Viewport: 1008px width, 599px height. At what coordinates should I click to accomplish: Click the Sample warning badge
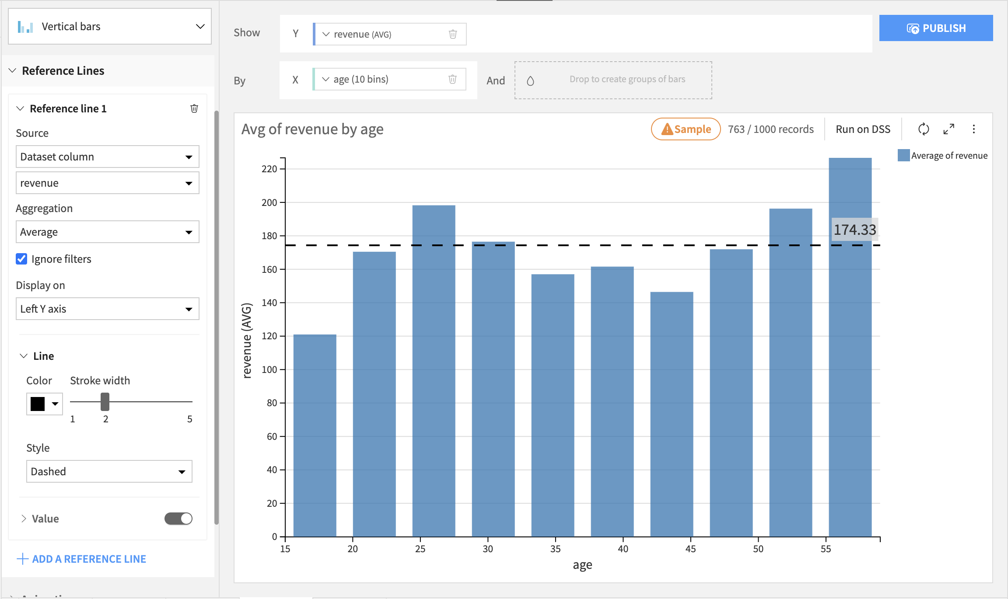[686, 129]
